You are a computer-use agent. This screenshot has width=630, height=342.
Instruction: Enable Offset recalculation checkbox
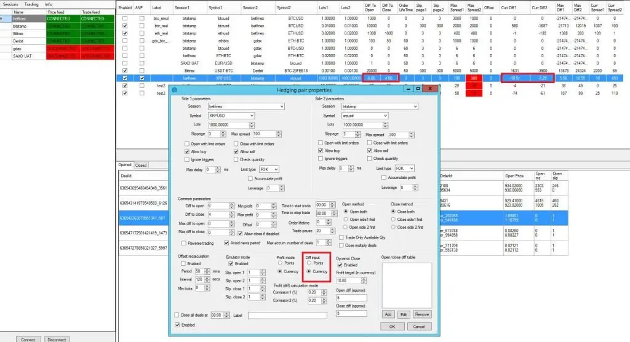[x=183, y=264]
